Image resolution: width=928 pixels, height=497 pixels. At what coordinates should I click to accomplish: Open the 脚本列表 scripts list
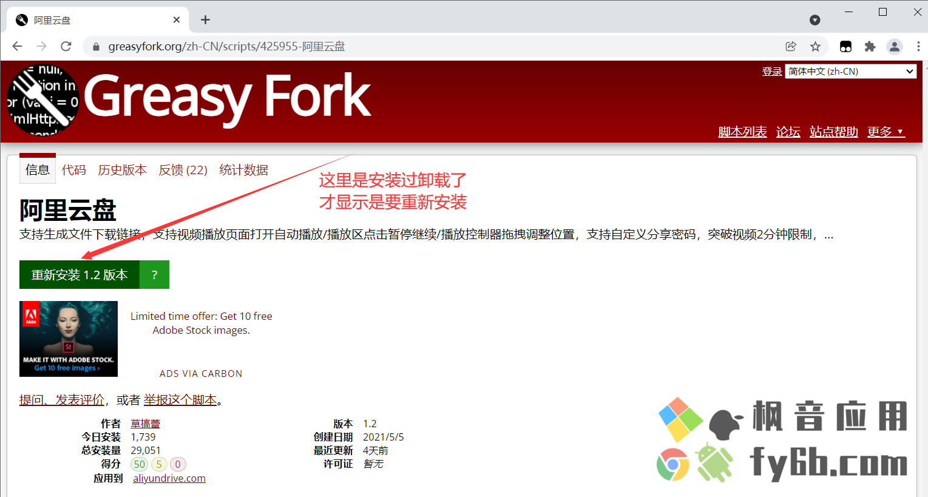(742, 132)
